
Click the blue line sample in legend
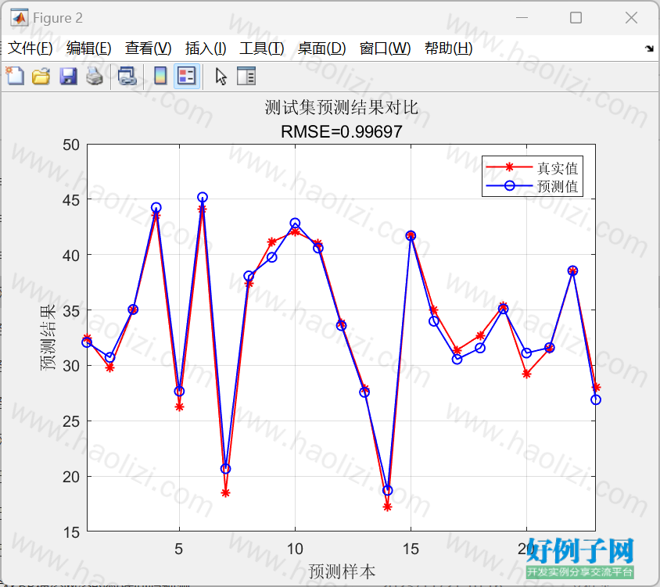click(509, 185)
